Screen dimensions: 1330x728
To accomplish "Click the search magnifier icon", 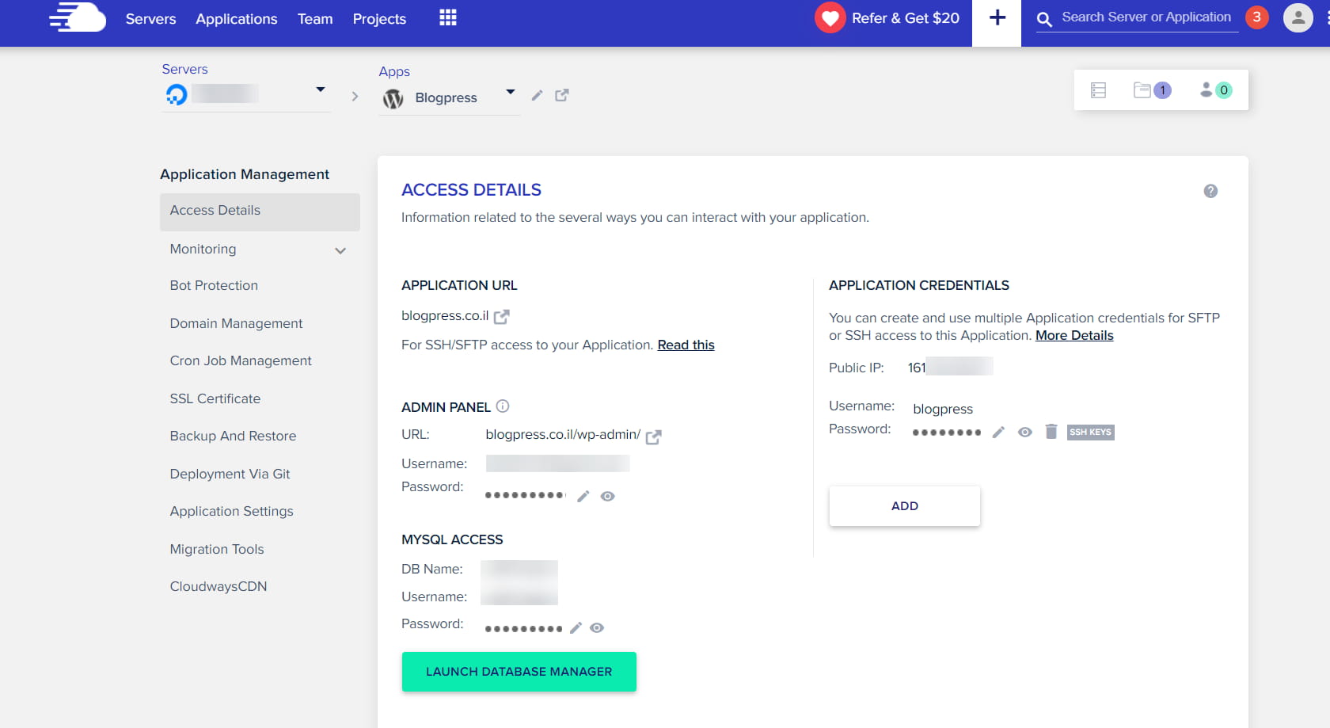I will point(1044,19).
